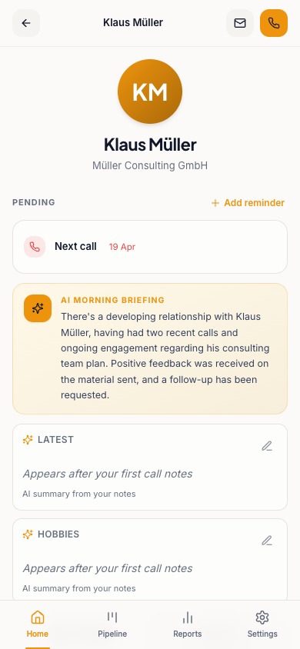Open the Pipeline tab
This screenshot has height=649, width=300.
[112, 624]
